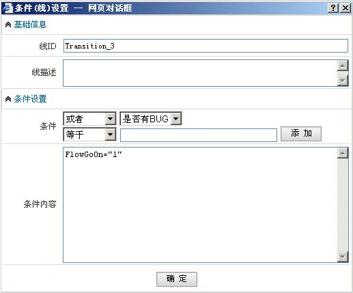This screenshot has height=293, width=353.
Task: Collapse the 基础信息 section chevron
Action: [8, 25]
